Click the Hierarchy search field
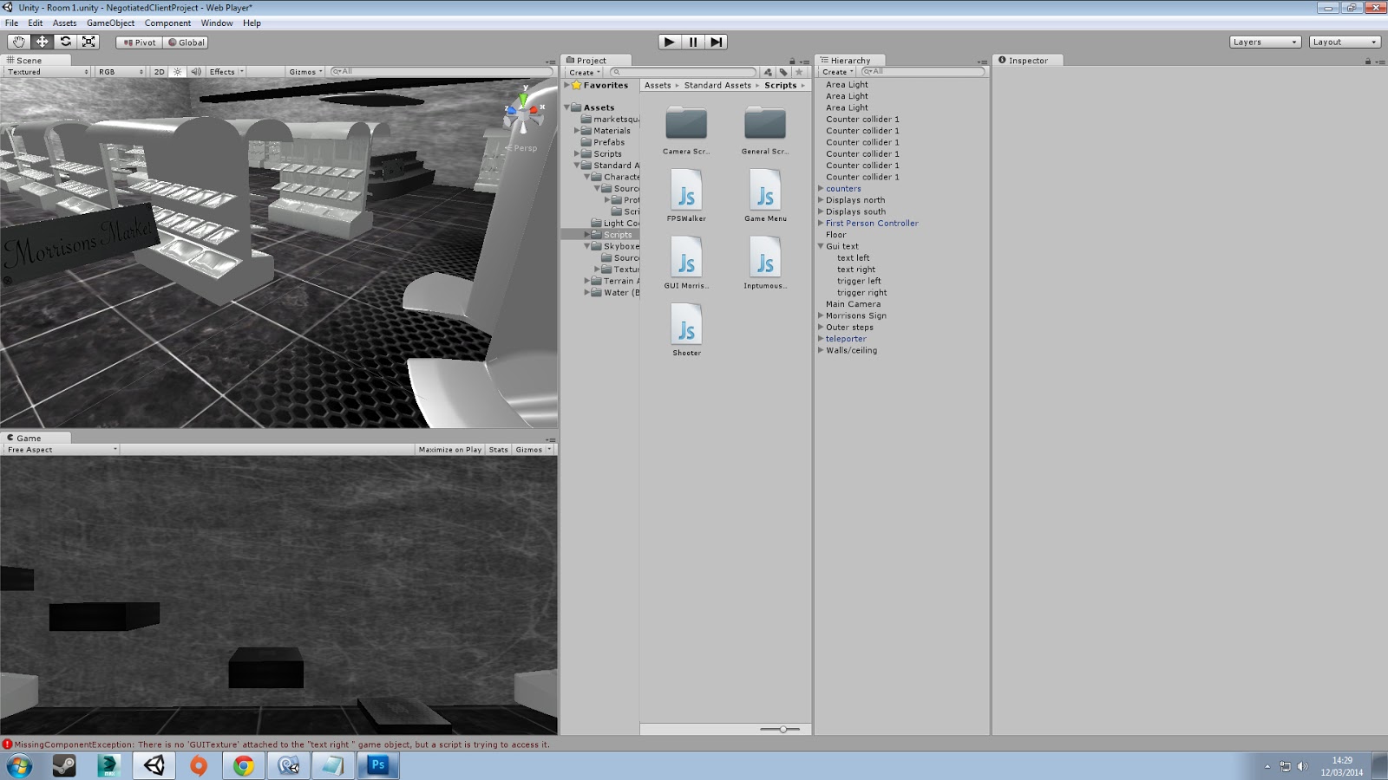 tap(922, 72)
